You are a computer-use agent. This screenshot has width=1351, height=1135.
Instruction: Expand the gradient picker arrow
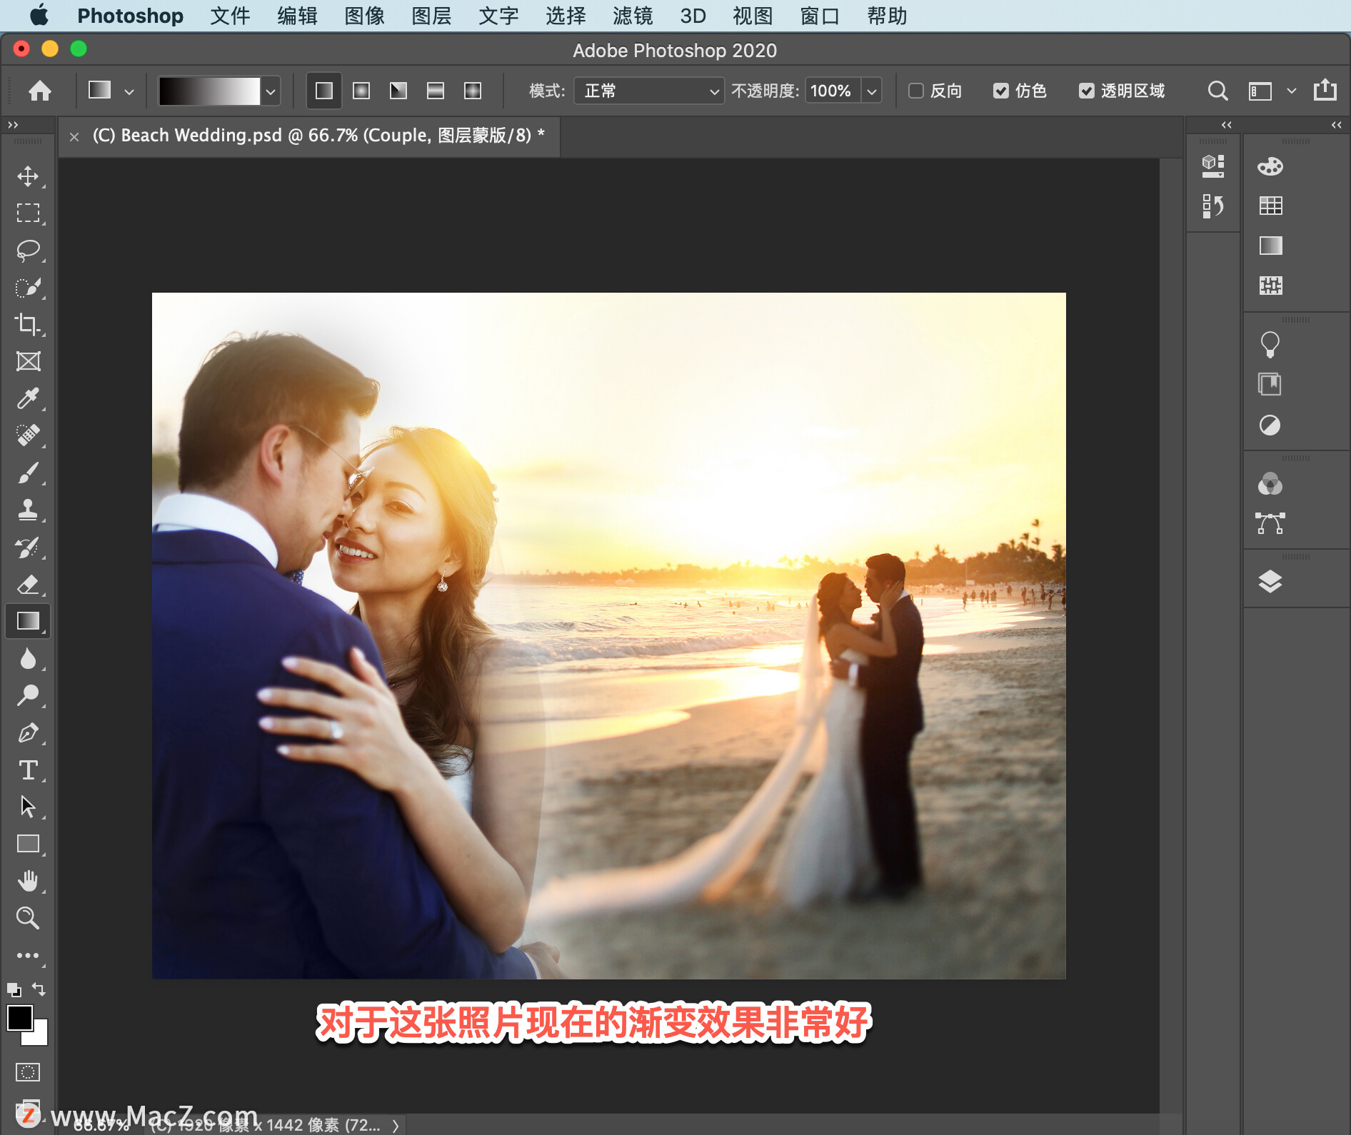point(270,91)
